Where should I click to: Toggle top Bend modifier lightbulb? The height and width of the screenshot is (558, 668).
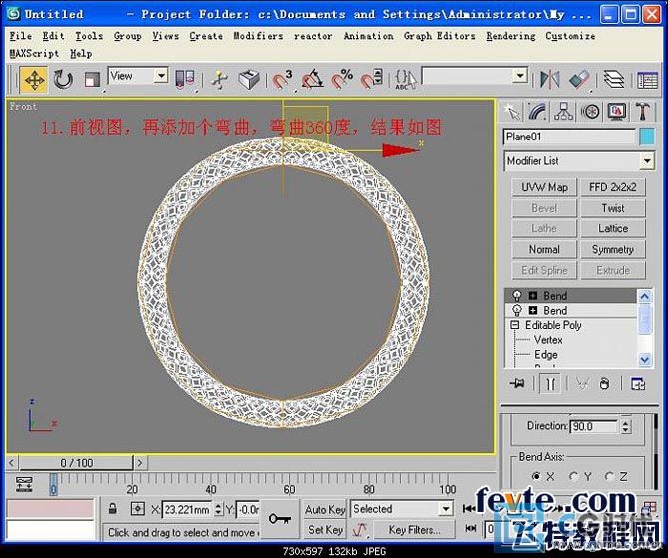[x=516, y=295]
